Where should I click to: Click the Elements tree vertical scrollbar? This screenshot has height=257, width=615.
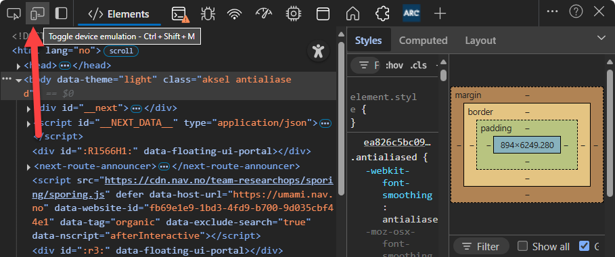coord(341,118)
